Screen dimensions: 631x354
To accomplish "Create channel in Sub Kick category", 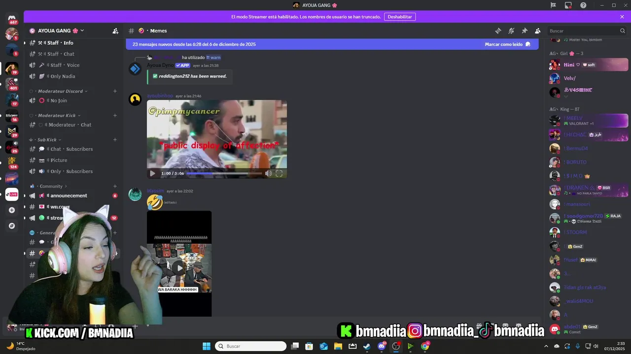I will [115, 140].
